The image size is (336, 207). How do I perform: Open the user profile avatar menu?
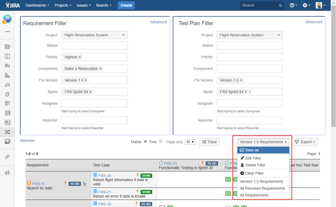point(320,5)
